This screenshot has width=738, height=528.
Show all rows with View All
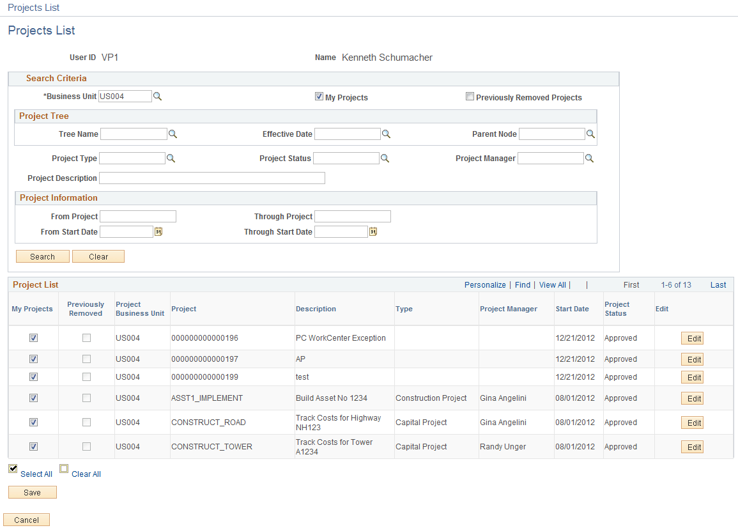552,284
